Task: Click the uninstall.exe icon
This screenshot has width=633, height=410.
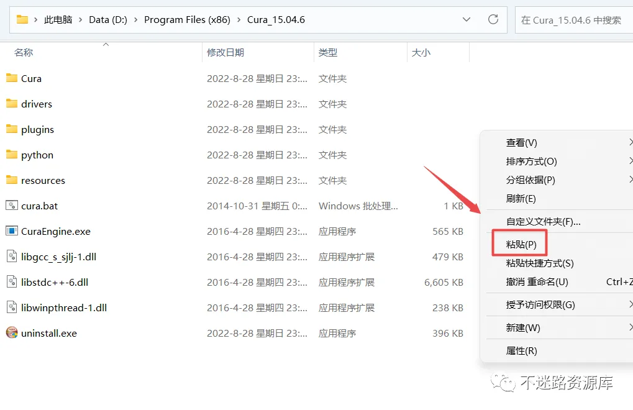Action: click(12, 333)
